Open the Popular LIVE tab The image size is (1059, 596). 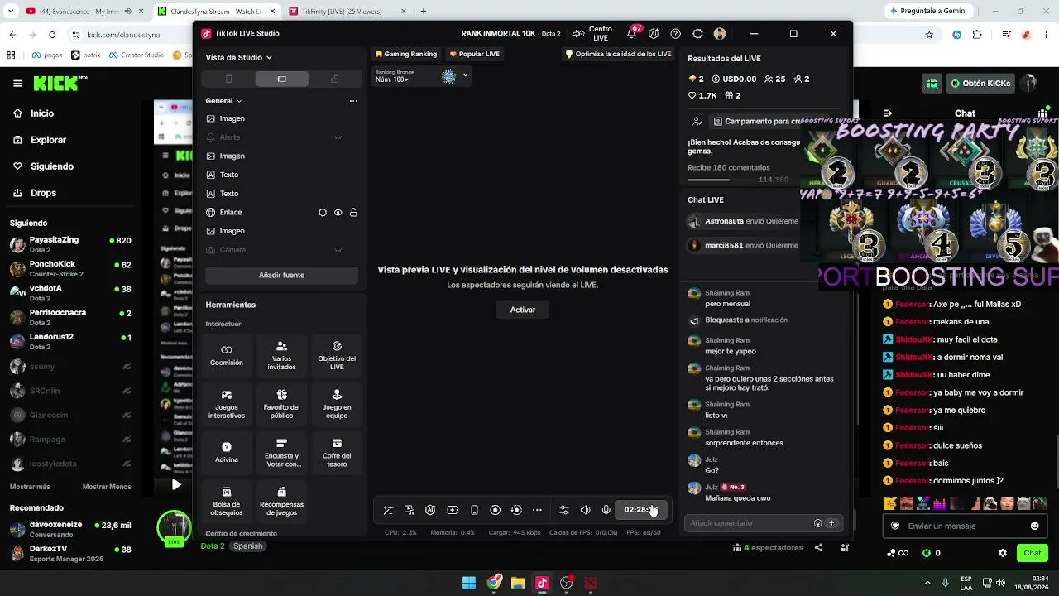click(x=475, y=54)
